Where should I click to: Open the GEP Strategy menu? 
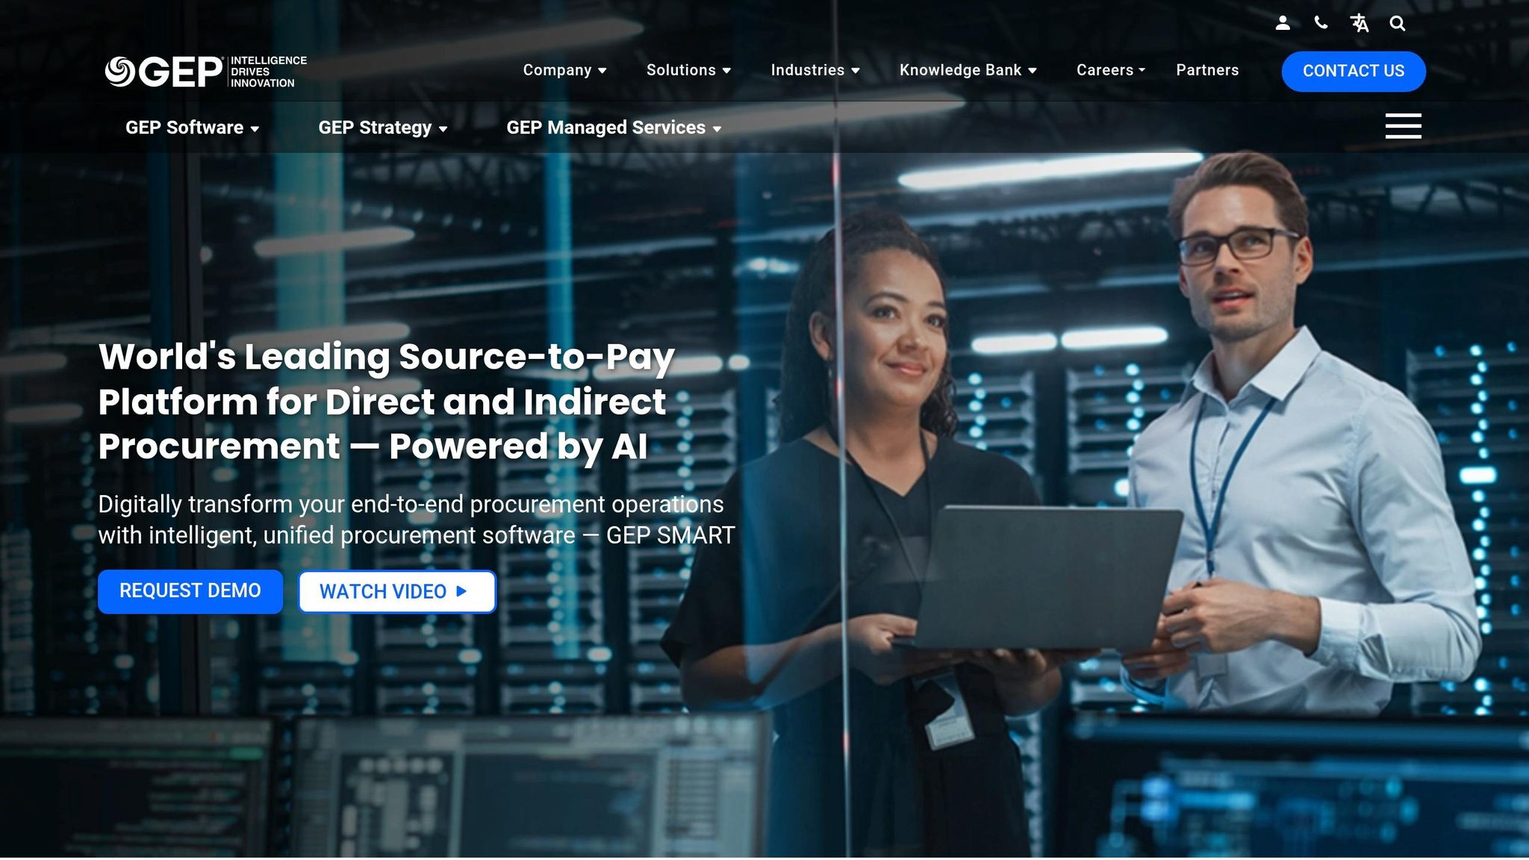[383, 128]
